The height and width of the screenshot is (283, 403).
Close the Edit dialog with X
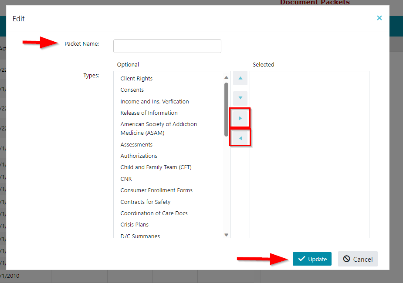tap(379, 18)
